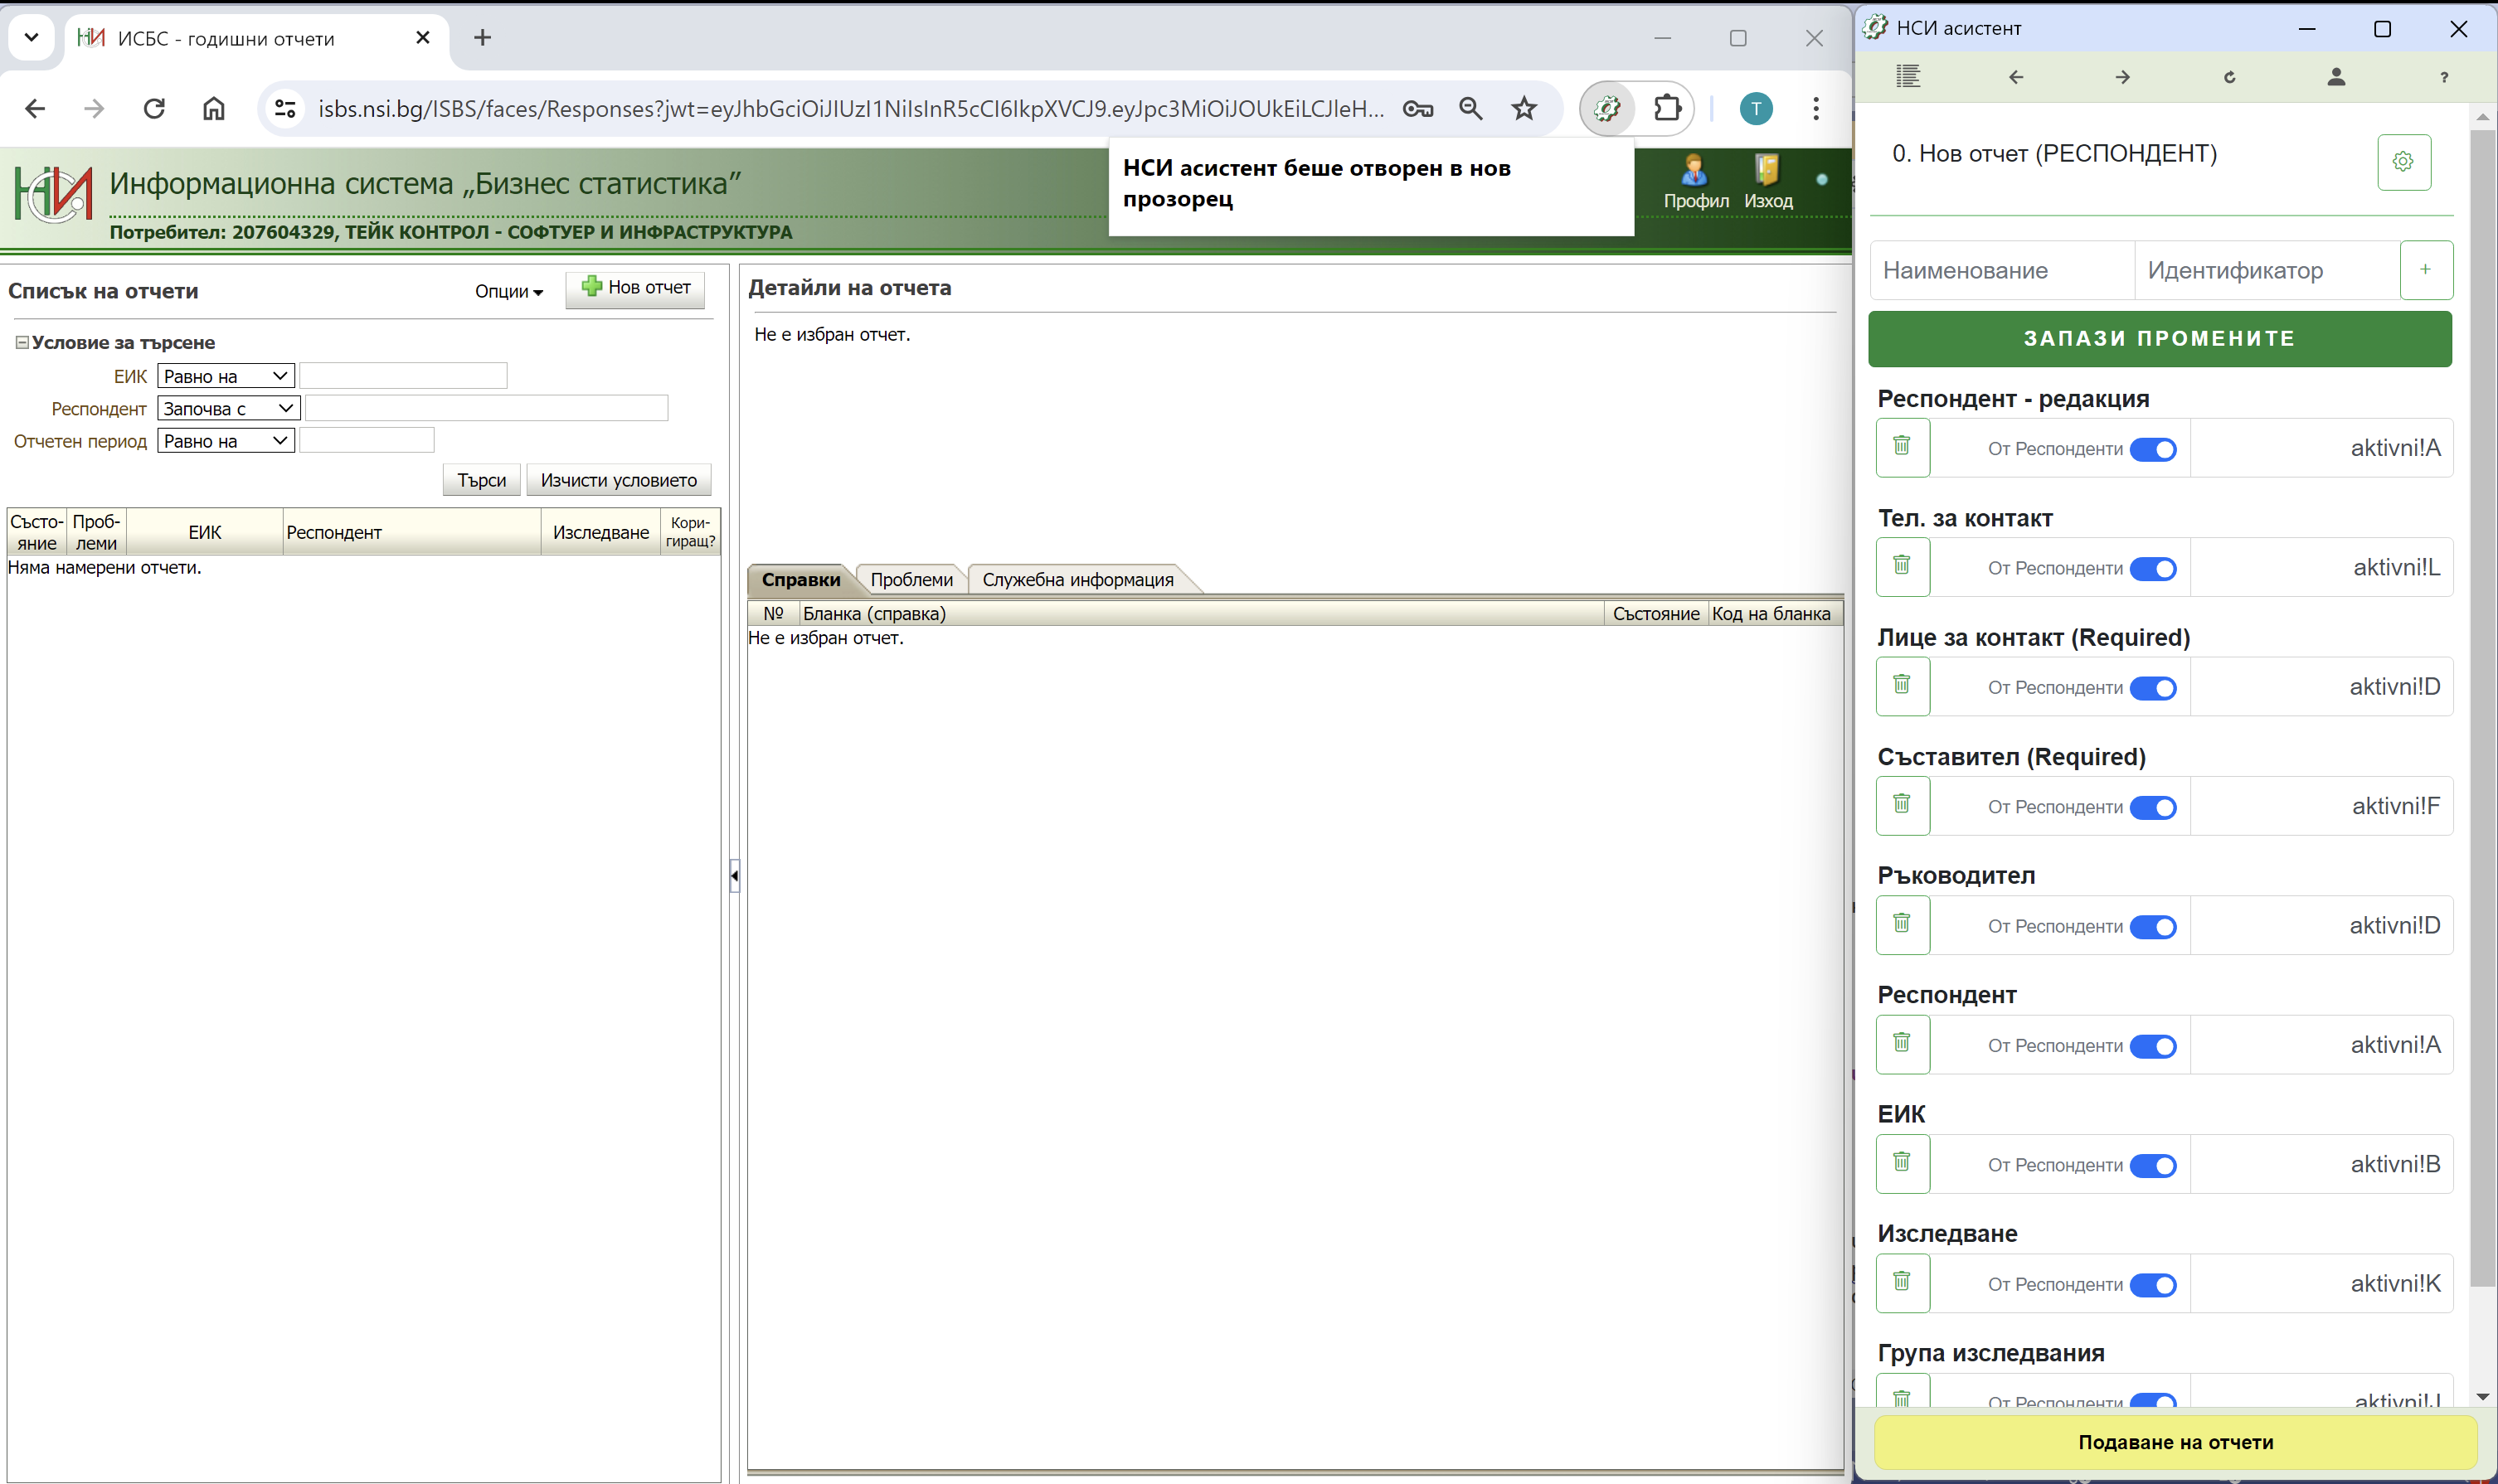Image resolution: width=2498 pixels, height=1484 pixels.
Task: Refresh the НСИ асистент panel
Action: pos(2230,77)
